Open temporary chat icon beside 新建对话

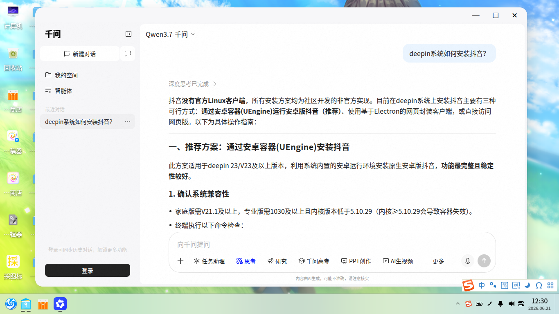(128, 54)
